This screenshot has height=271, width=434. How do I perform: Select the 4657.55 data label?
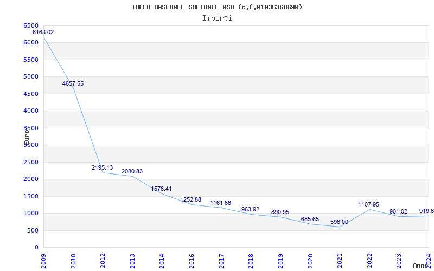click(73, 84)
